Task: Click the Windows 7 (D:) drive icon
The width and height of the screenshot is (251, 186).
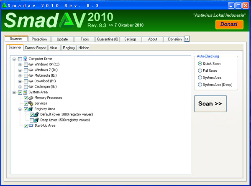Action: coord(31,70)
